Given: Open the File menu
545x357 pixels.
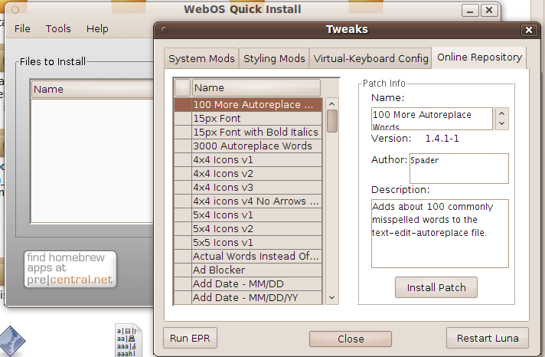Looking at the screenshot, I should [22, 28].
